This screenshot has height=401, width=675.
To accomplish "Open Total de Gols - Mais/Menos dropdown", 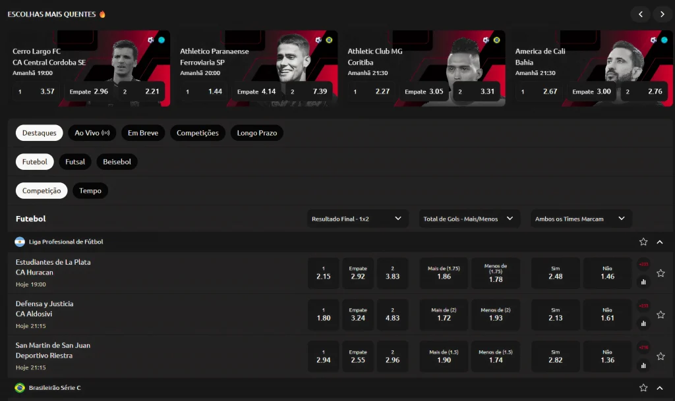I will click(469, 219).
